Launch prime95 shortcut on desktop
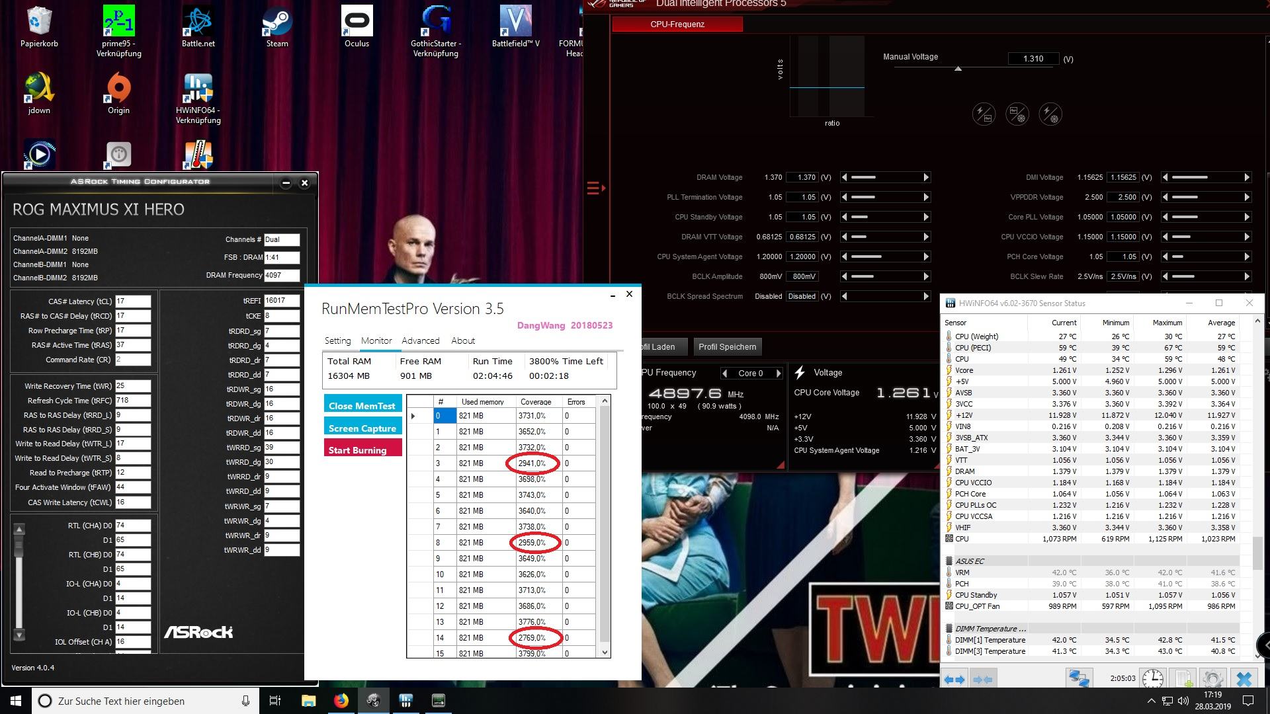The width and height of the screenshot is (1270, 714). tap(119, 30)
